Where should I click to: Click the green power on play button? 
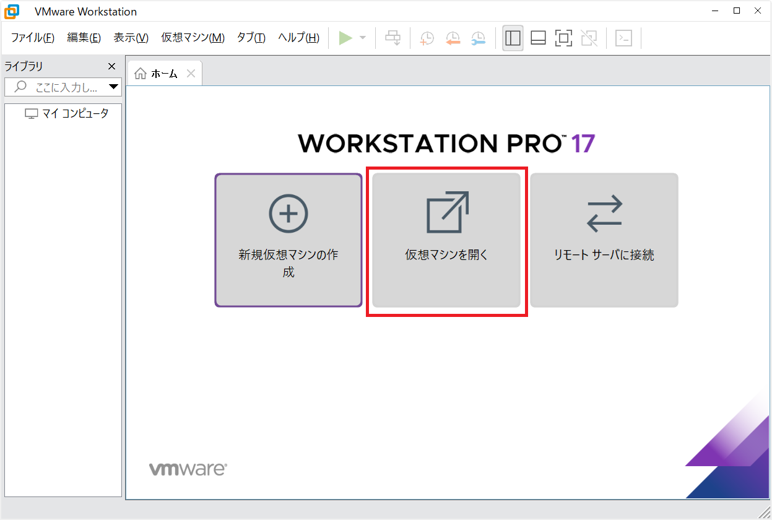tap(345, 38)
